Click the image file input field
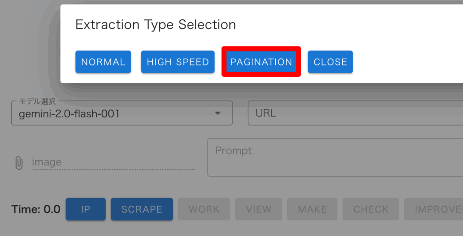Screen dimensions: 463x236 tap(113, 162)
